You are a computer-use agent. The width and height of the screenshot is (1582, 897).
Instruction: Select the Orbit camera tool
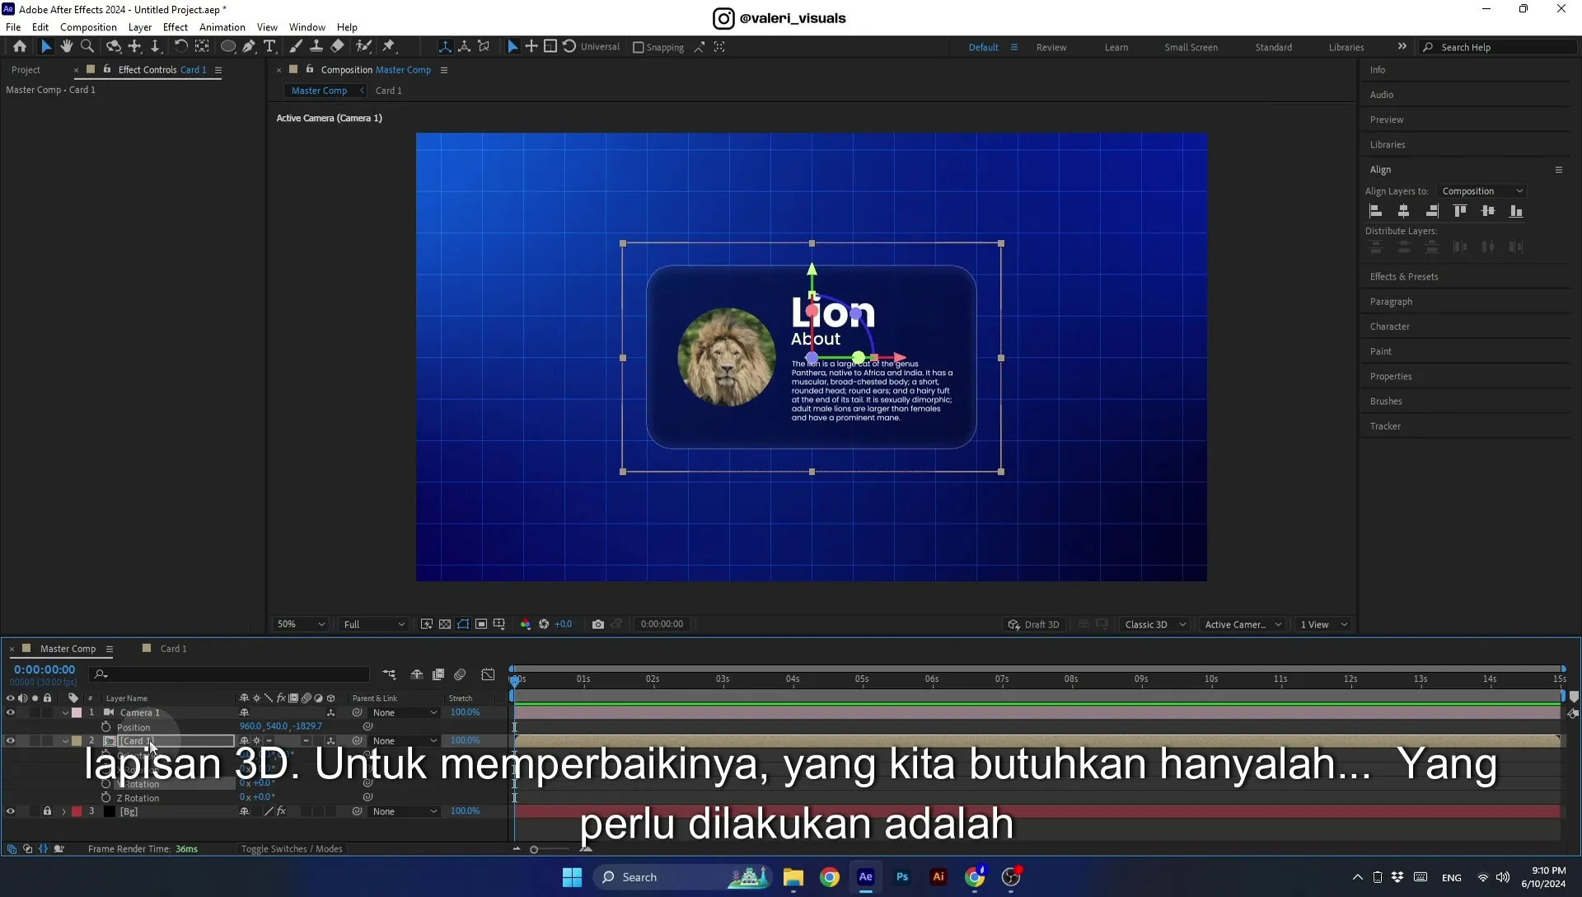coord(114,47)
